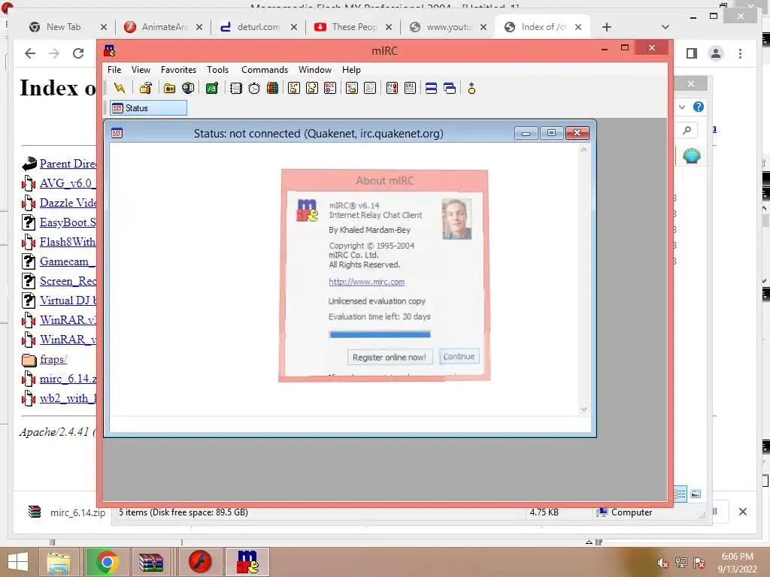Click the Continue button in About mIRC

coord(459,357)
